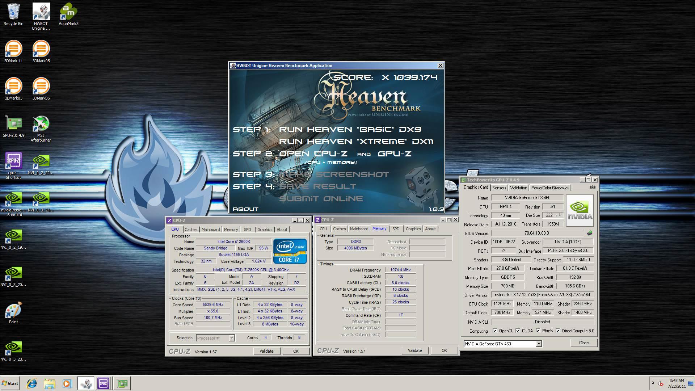Select the 3DMark05 desktop icon

(41, 51)
